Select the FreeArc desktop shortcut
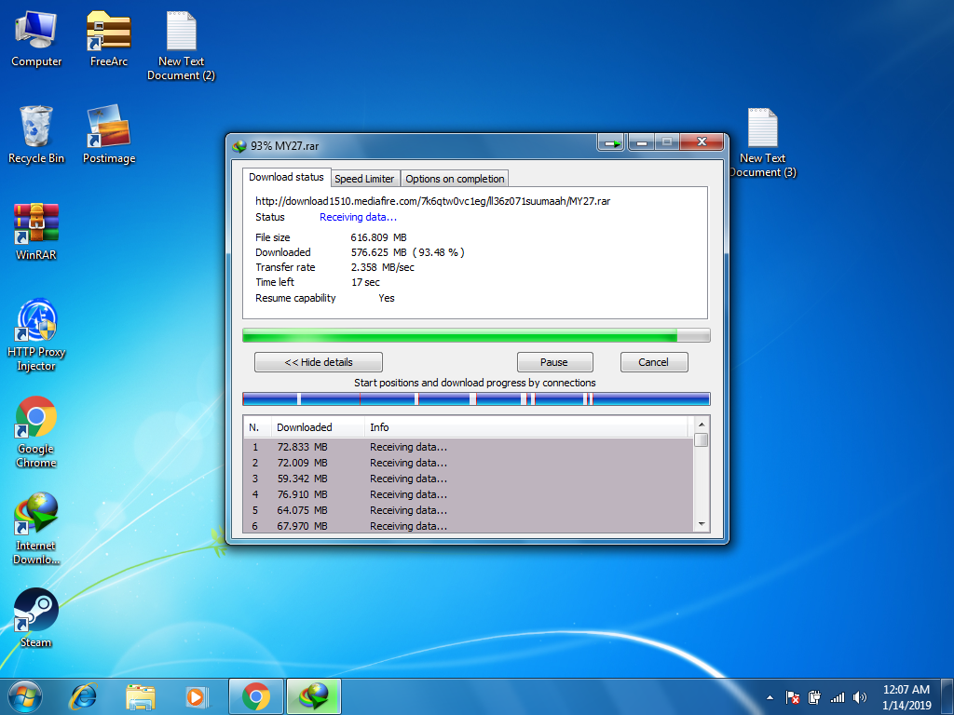This screenshot has width=954, height=715. [x=109, y=39]
